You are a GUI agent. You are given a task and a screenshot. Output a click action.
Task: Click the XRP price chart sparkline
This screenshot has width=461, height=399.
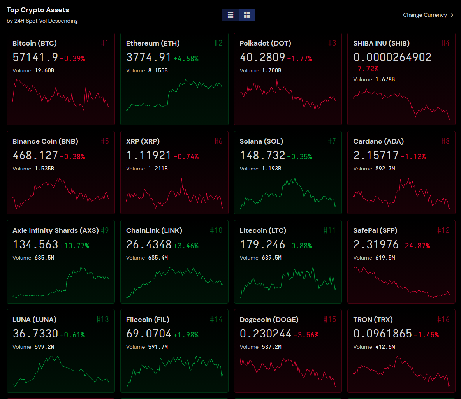[x=174, y=193]
